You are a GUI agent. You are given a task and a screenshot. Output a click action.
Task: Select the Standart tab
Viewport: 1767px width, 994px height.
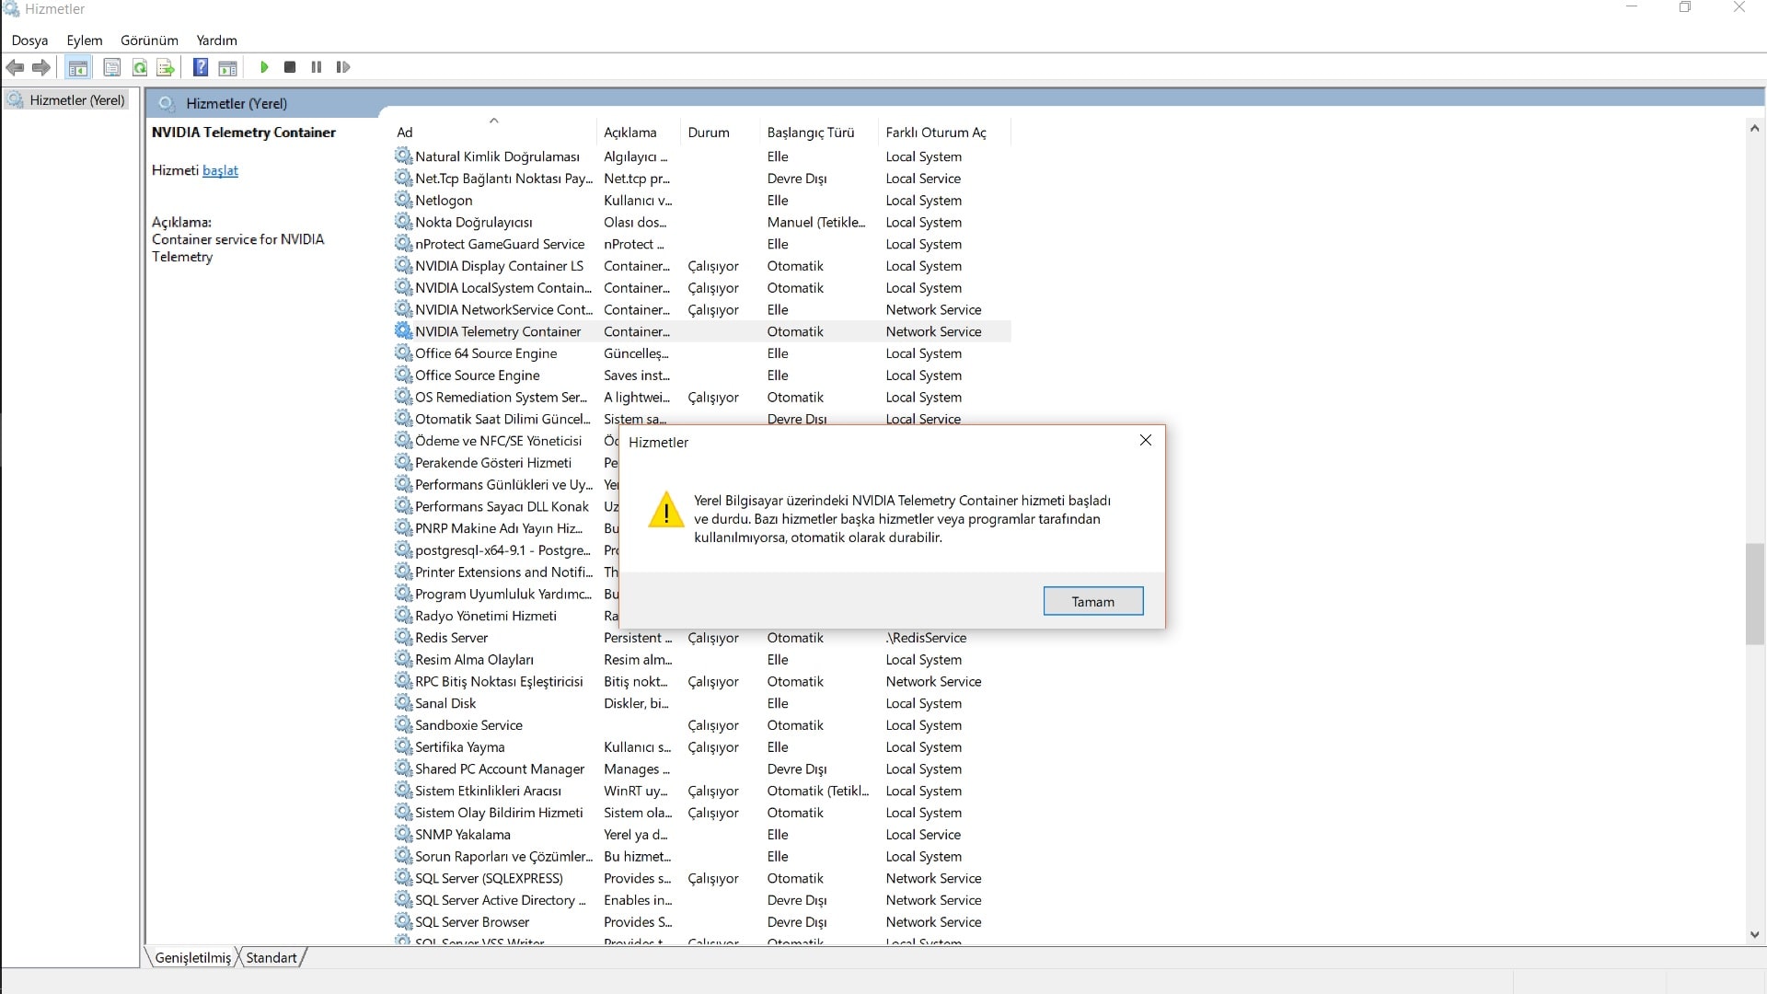(271, 957)
